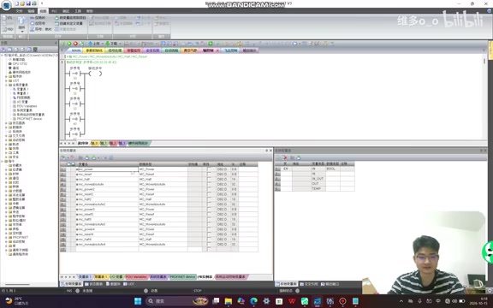
Task: Open WPS icon on the taskbar
Action: [292, 301]
